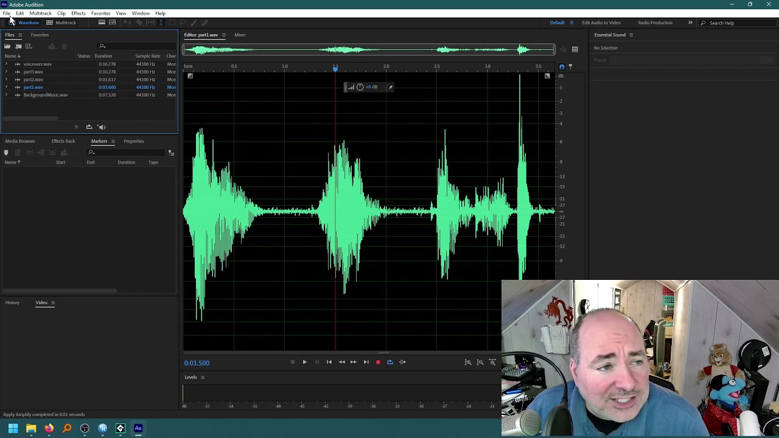Click the HUD gain knob +0 dB

pos(360,87)
